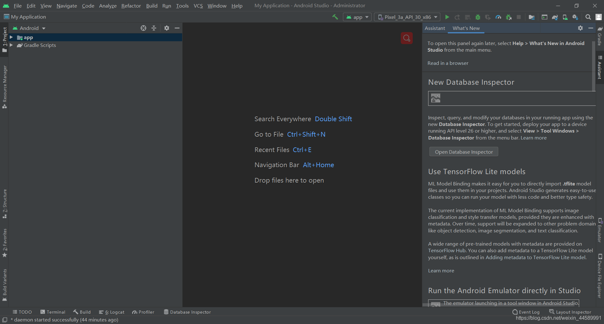Click the locate target icon in Project panel
This screenshot has height=324, width=604.
click(x=143, y=28)
